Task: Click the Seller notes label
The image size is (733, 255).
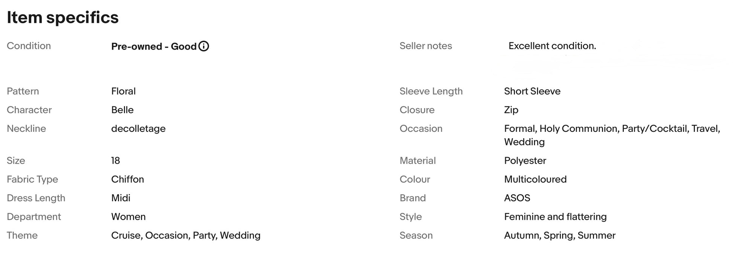Action: tap(426, 46)
